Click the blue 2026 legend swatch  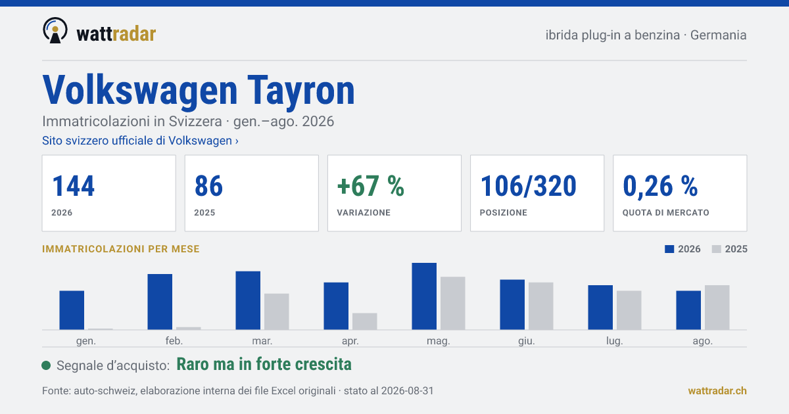[670, 249]
